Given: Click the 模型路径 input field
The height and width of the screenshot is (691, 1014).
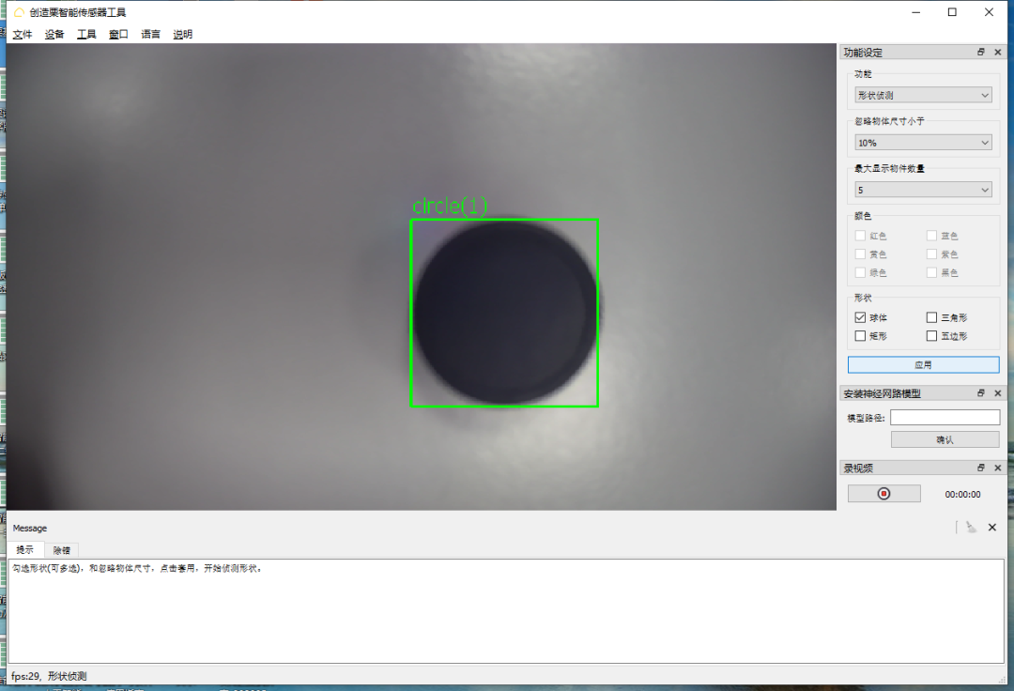Looking at the screenshot, I should 945,418.
